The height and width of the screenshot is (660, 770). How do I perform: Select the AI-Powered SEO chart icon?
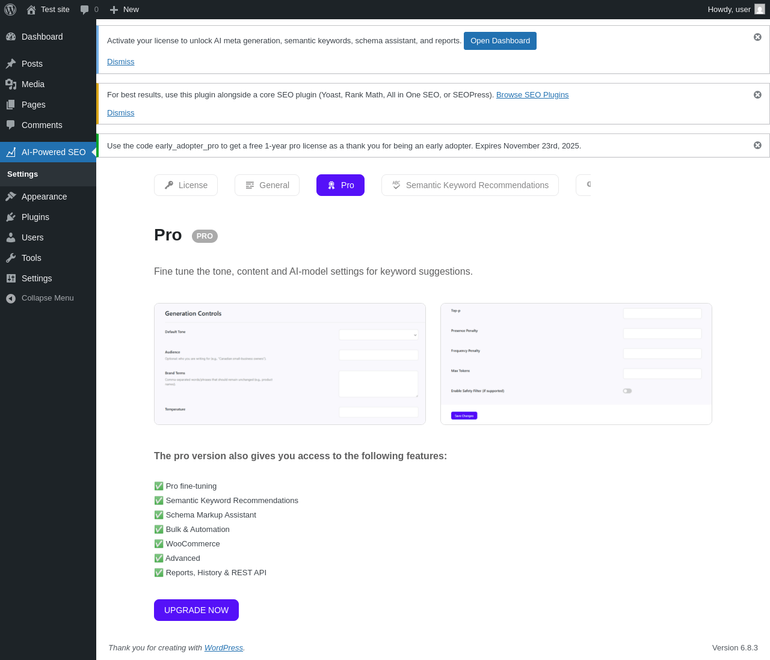click(x=11, y=152)
